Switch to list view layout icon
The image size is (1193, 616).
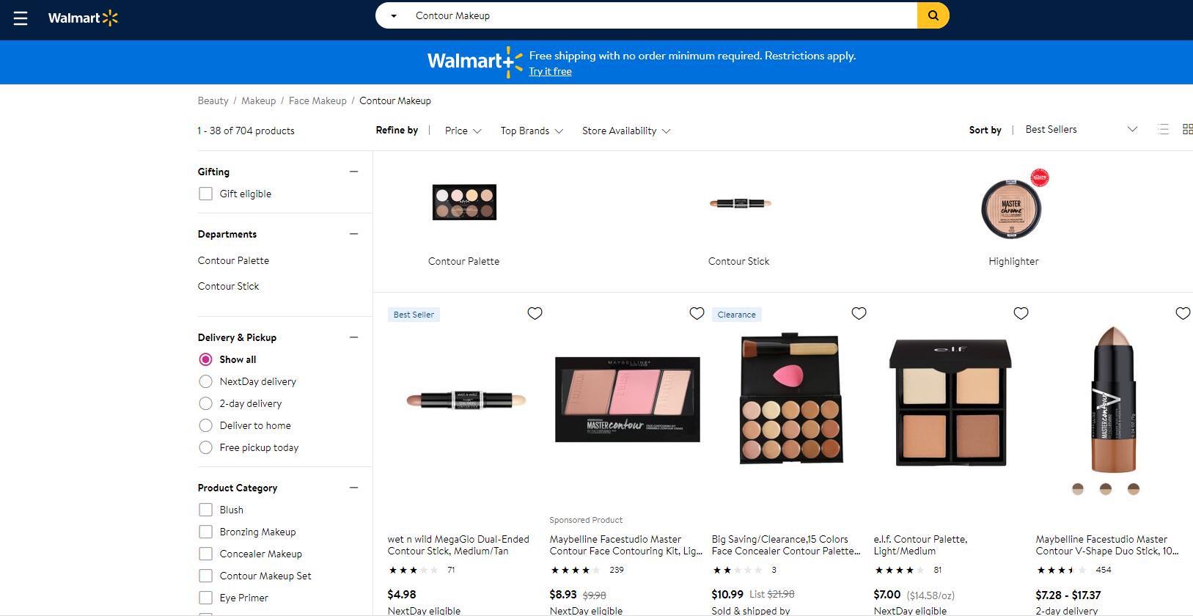click(x=1163, y=130)
